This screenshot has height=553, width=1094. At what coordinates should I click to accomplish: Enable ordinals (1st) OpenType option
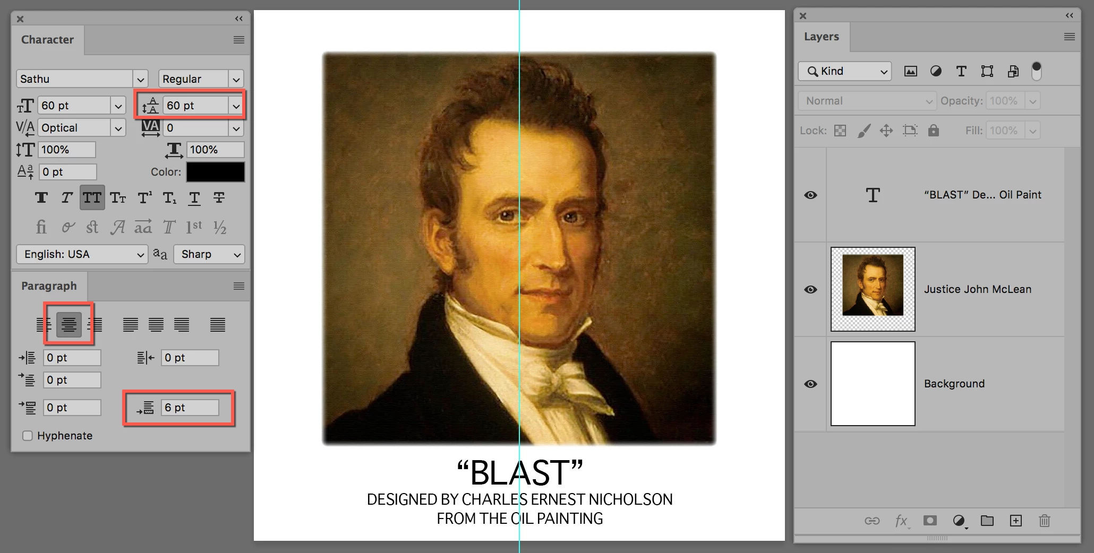point(194,228)
